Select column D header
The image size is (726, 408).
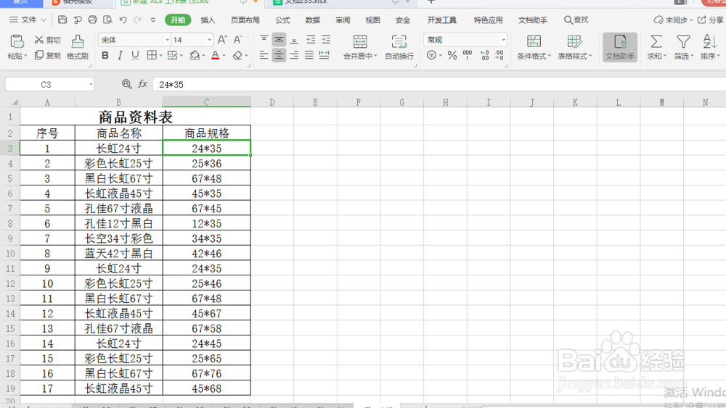[272, 102]
